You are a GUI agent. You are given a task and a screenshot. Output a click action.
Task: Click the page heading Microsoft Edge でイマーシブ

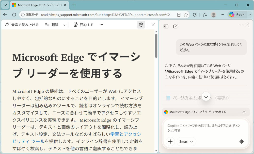(x=76, y=65)
